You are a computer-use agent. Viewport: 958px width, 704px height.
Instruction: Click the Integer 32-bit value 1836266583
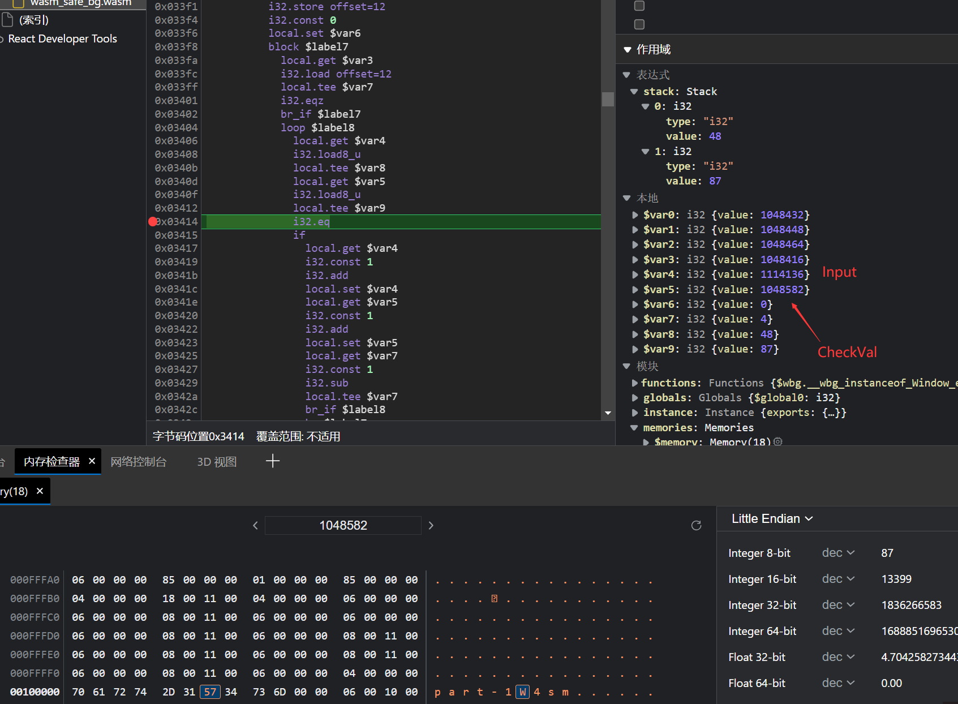coord(912,605)
